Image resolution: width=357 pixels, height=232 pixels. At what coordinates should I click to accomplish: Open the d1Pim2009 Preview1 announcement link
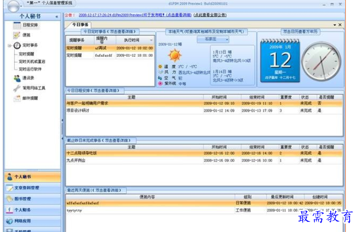coord(135,15)
